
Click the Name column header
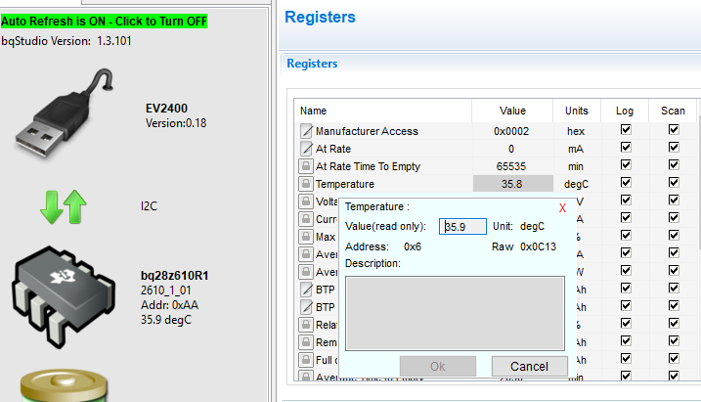pos(313,111)
